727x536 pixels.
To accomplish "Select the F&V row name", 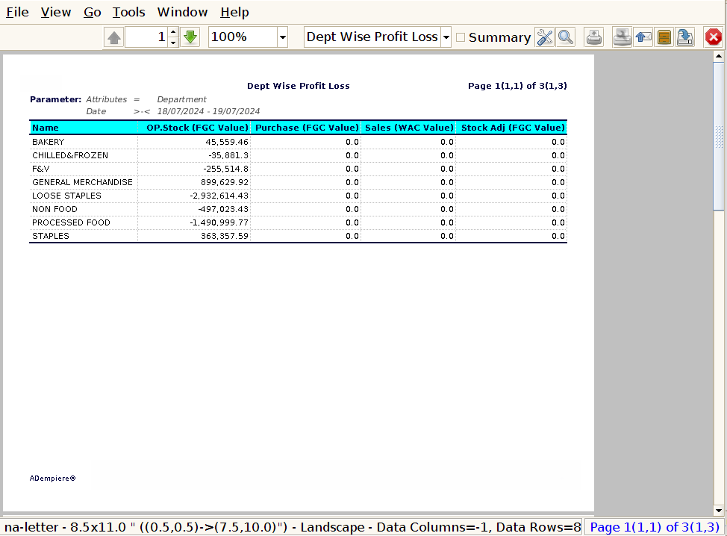I will 41,169.
